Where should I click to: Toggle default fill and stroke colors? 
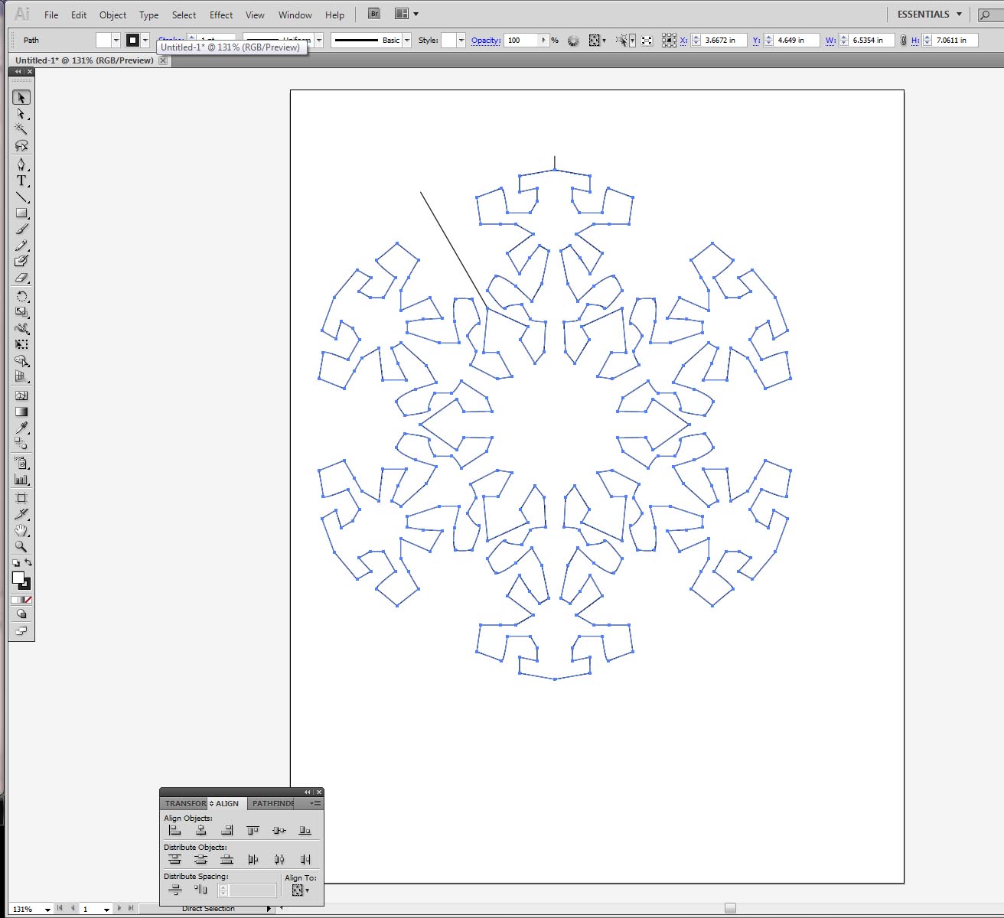(x=16, y=564)
